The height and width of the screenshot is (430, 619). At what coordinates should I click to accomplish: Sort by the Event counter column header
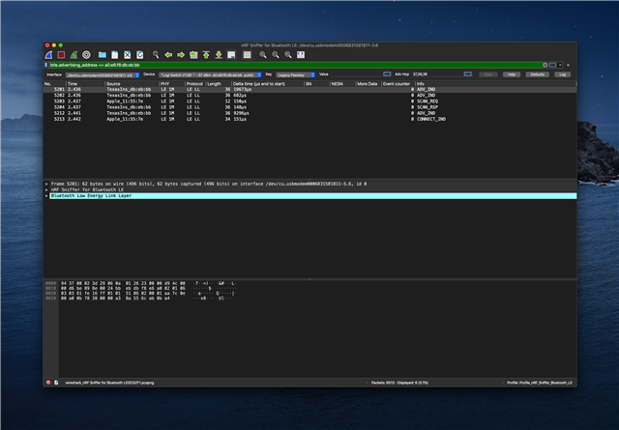pos(398,84)
